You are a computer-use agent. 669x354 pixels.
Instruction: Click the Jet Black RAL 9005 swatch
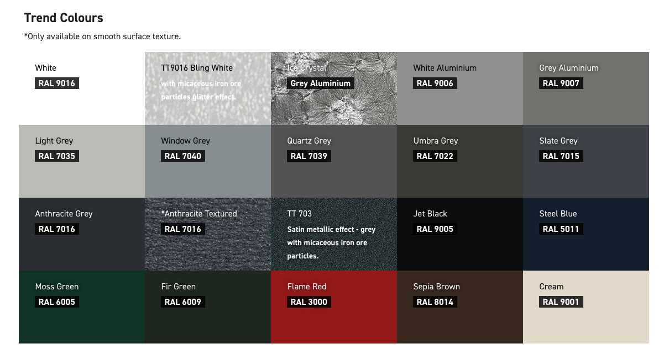click(460, 234)
